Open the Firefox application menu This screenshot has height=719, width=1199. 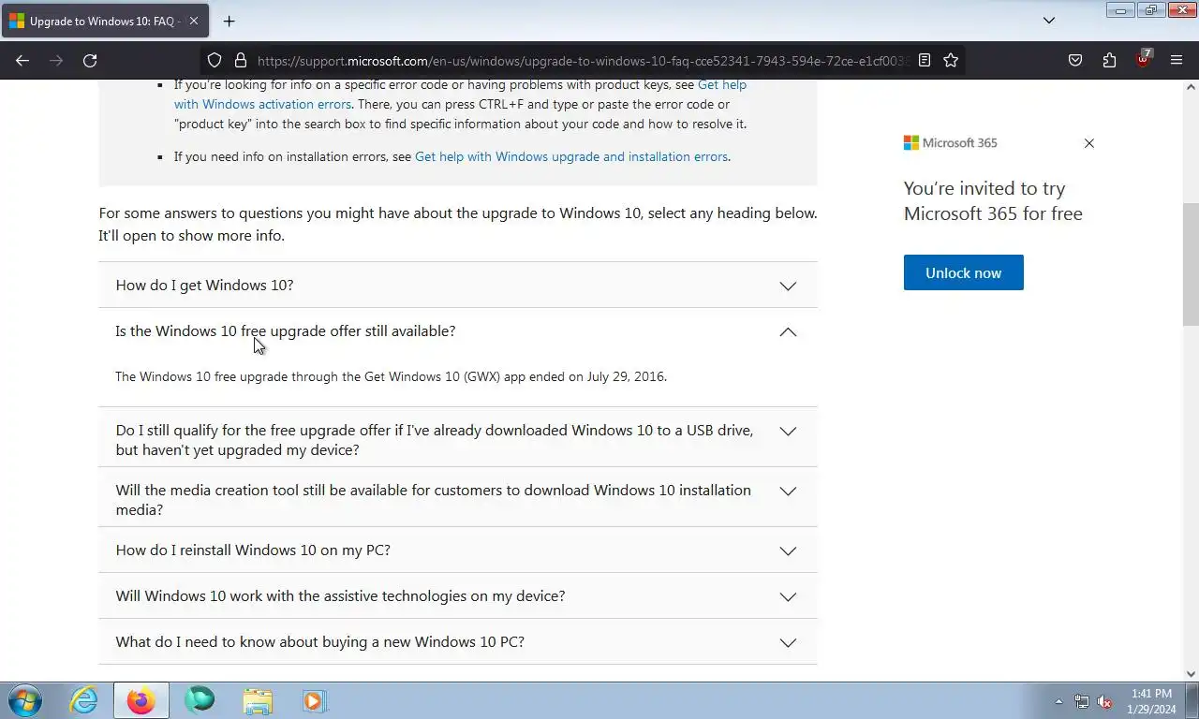pos(1177,60)
